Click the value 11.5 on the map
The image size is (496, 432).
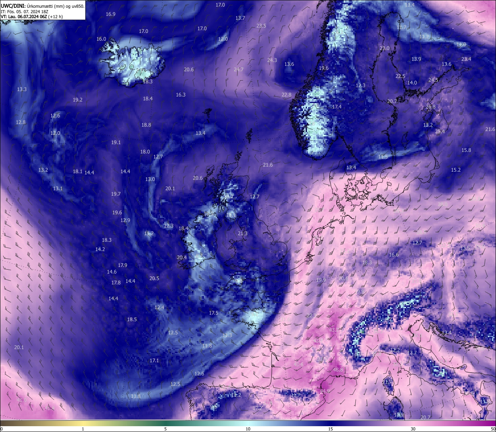(x=383, y=157)
